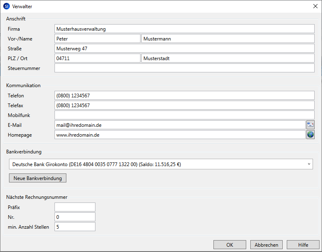Confirm the dialog with OK
The height and width of the screenshot is (252, 322).
point(230,245)
